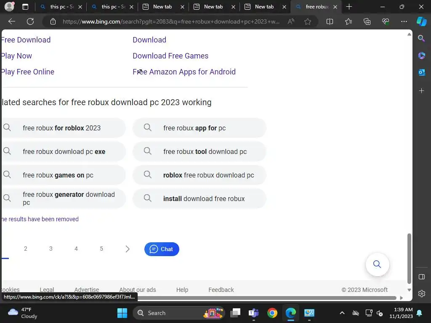Screen dimensions: 431x323
Task: Click the vertical scrollbar thumb
Action: pyautogui.click(x=409, y=258)
